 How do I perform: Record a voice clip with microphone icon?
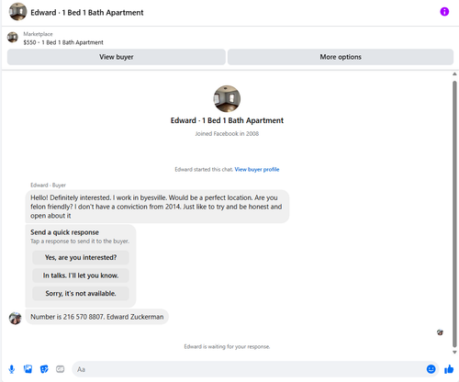tap(12, 369)
